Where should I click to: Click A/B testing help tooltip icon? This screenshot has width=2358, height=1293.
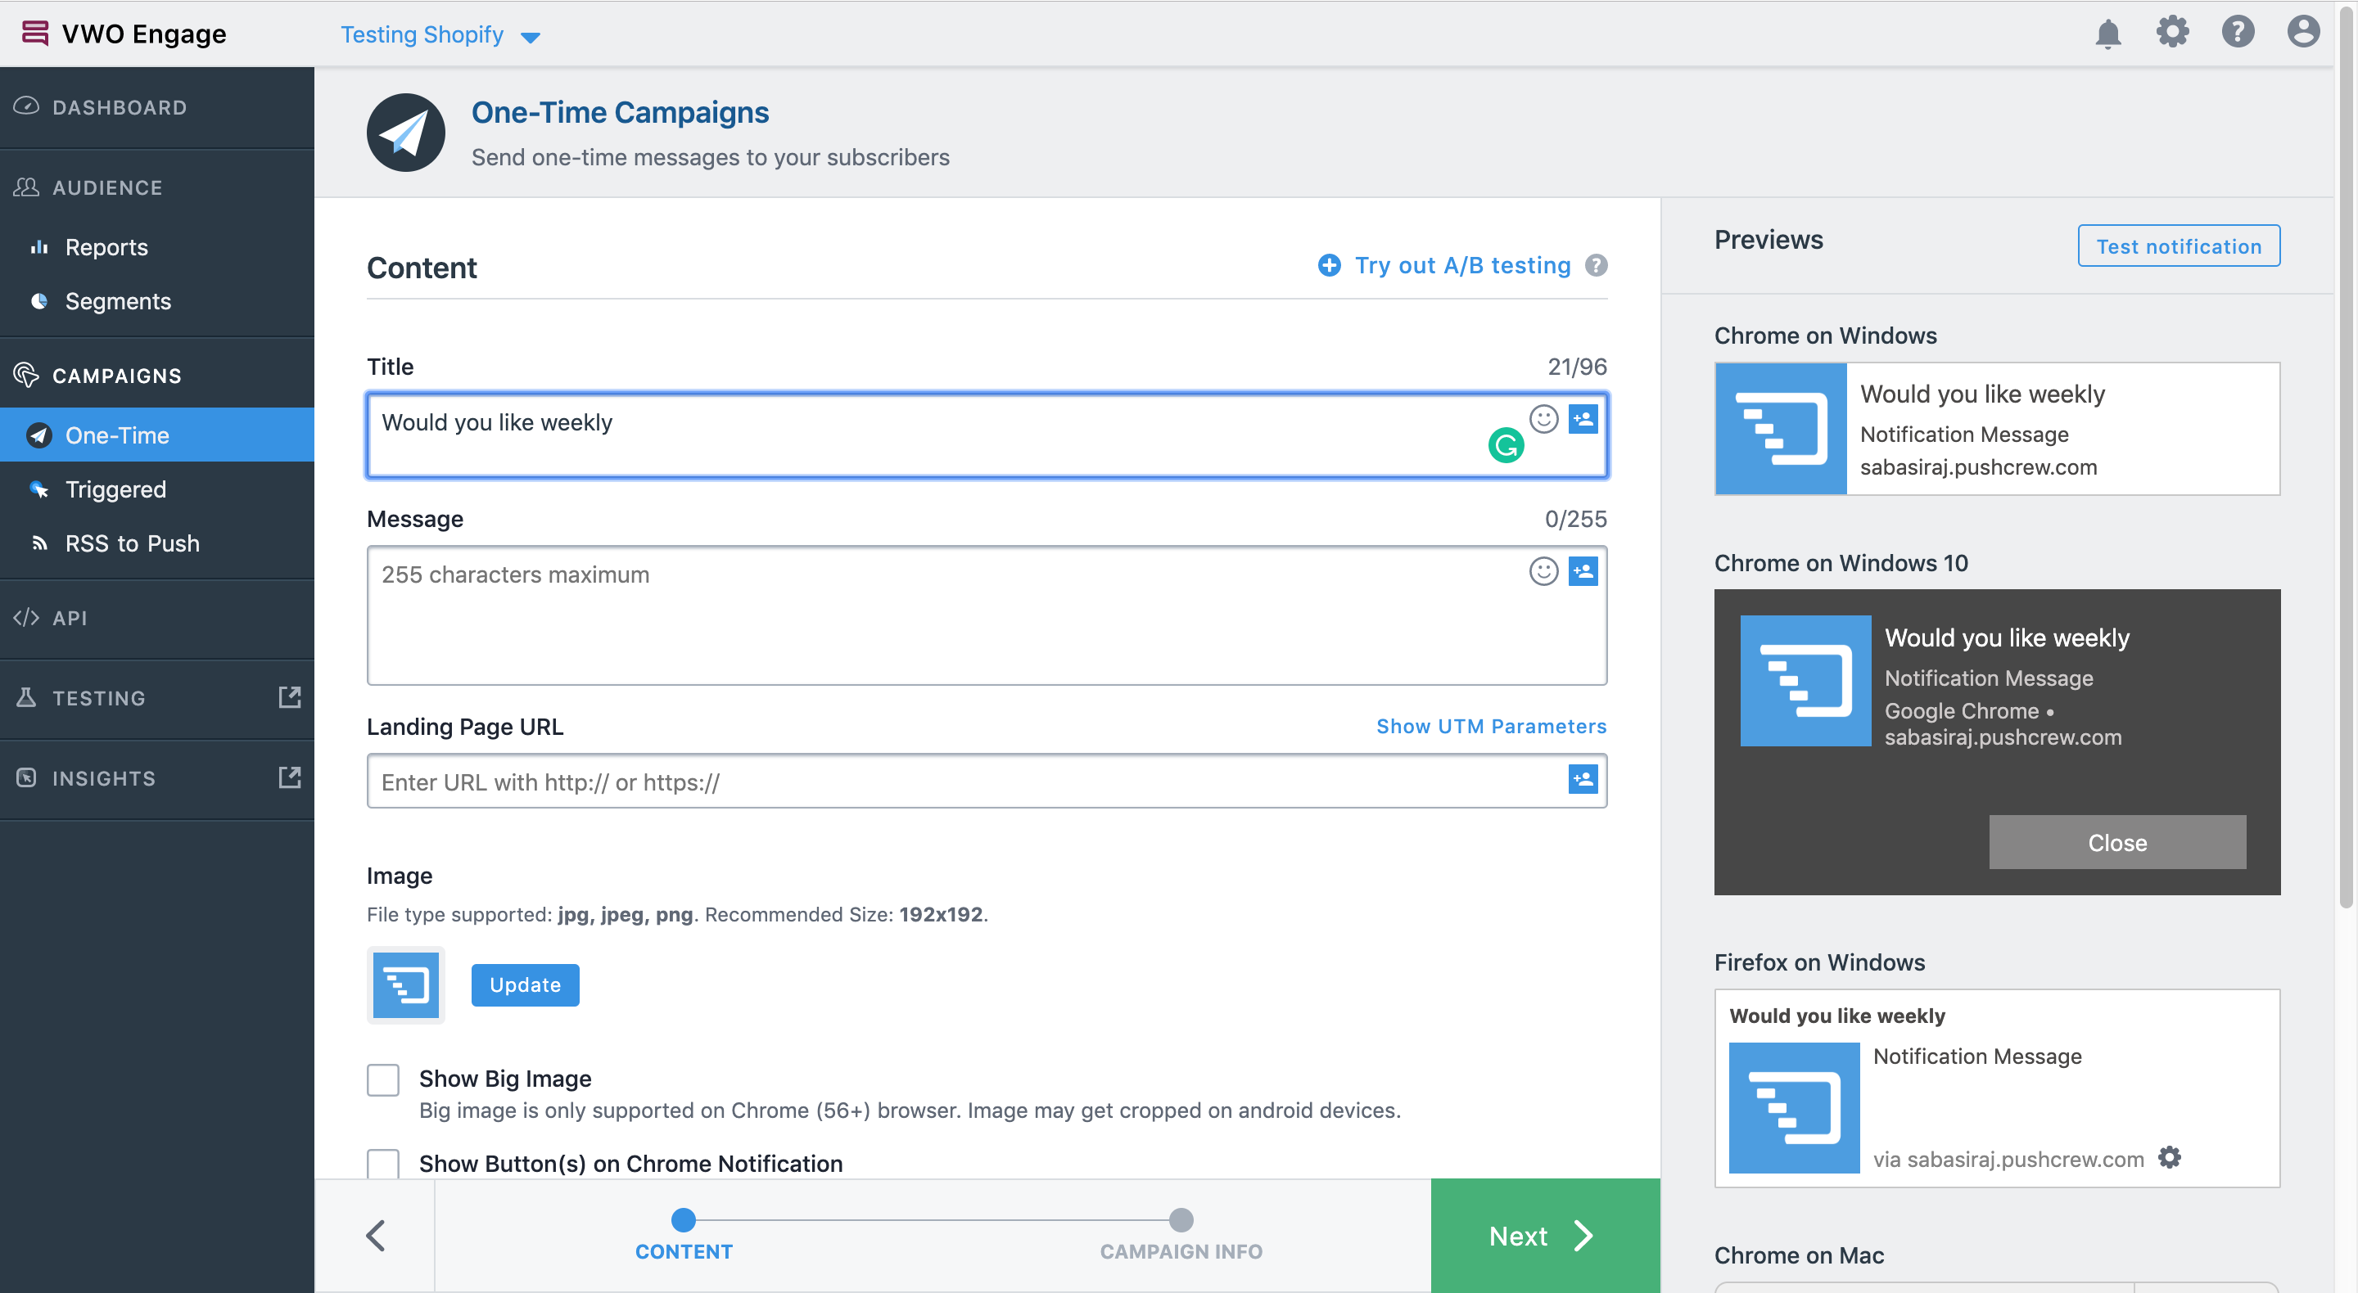[x=1597, y=265]
